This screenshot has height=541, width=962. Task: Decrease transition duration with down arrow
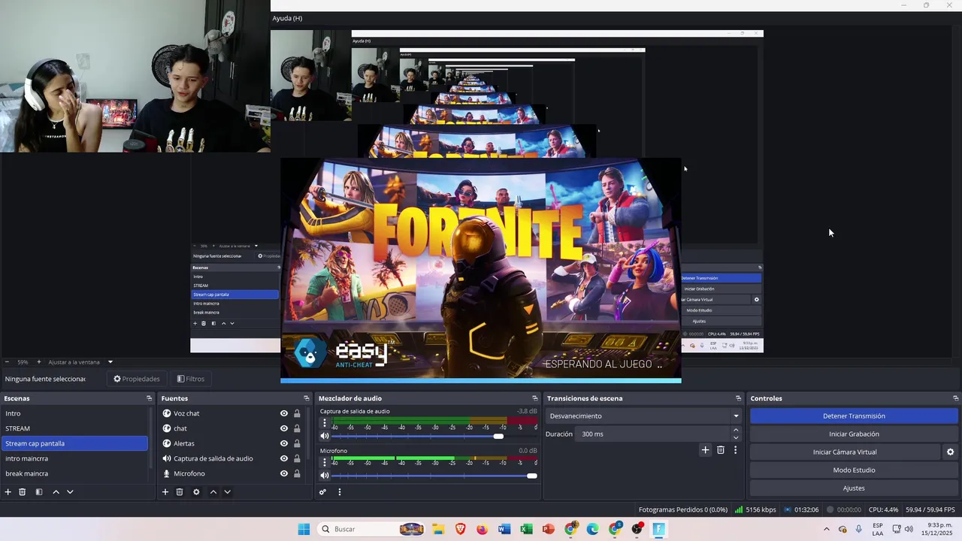pos(736,438)
